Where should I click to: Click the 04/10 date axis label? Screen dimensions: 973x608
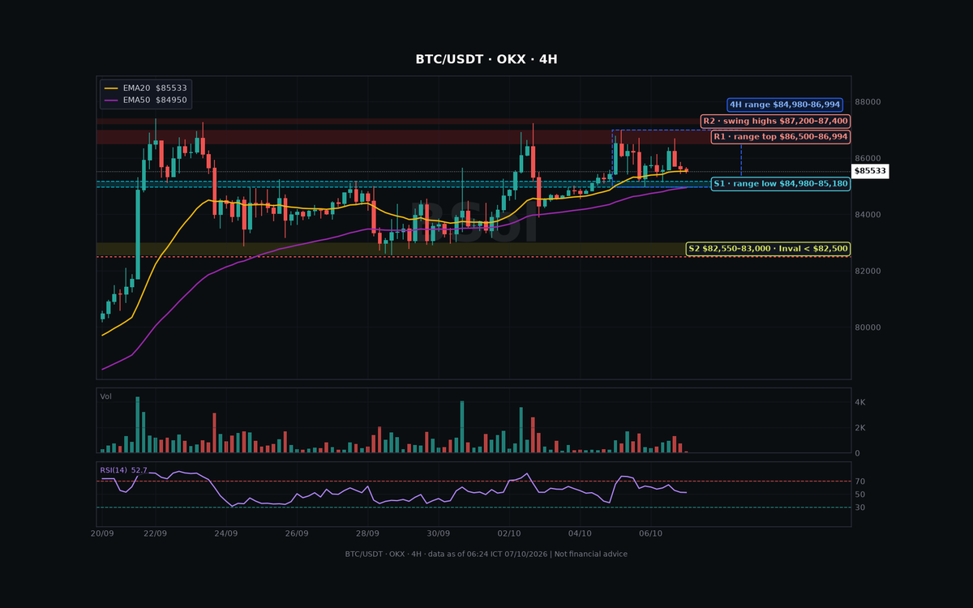(x=580, y=534)
